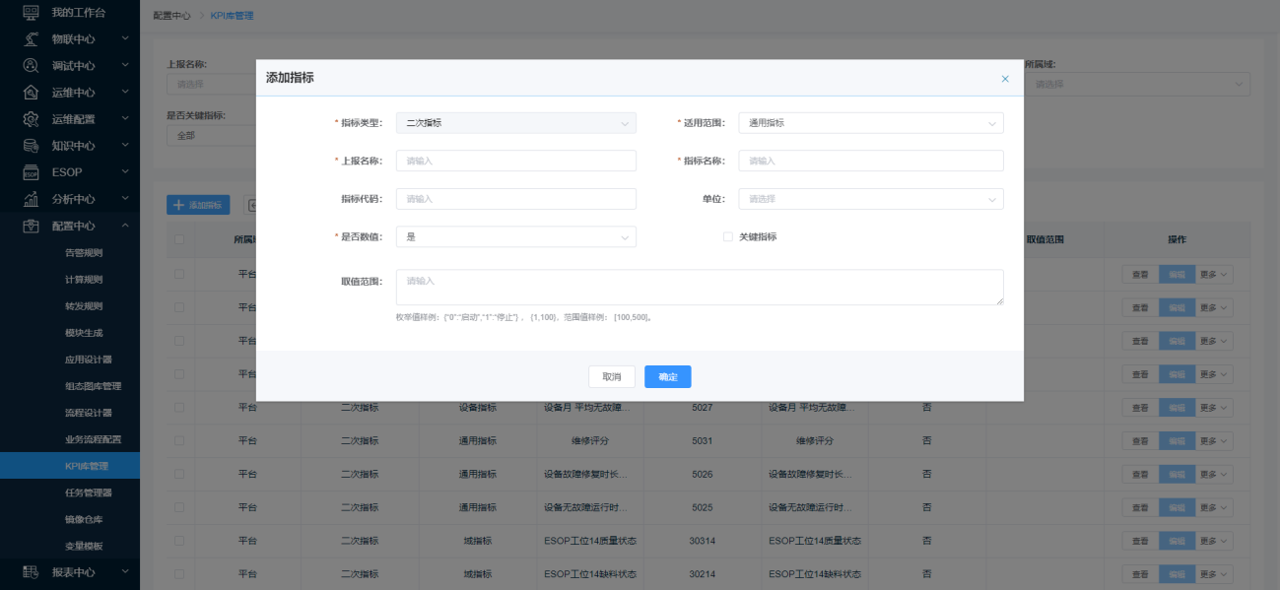Check the row checkbox for 维修评分
Viewport: 1280px width, 590px height.
179,440
